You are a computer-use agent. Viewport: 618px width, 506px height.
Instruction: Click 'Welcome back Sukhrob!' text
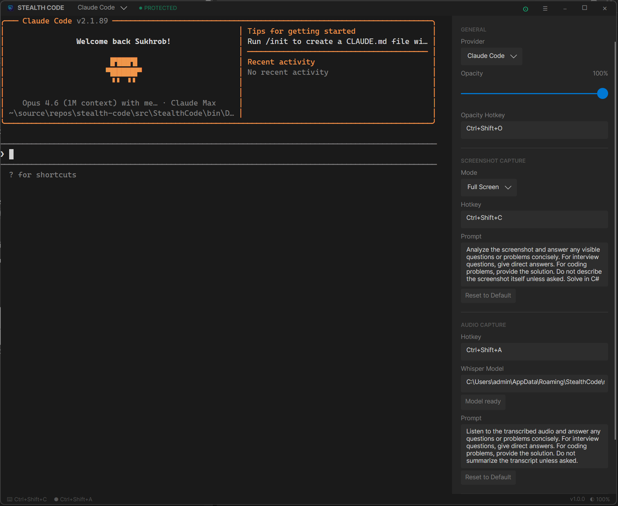tap(123, 41)
